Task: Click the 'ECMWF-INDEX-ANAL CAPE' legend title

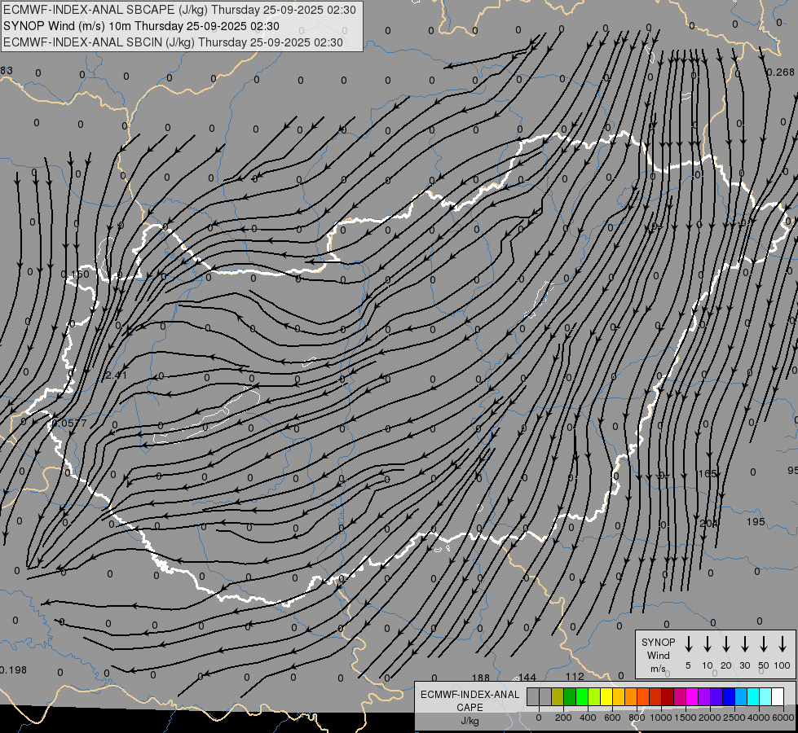Action: pos(470,700)
